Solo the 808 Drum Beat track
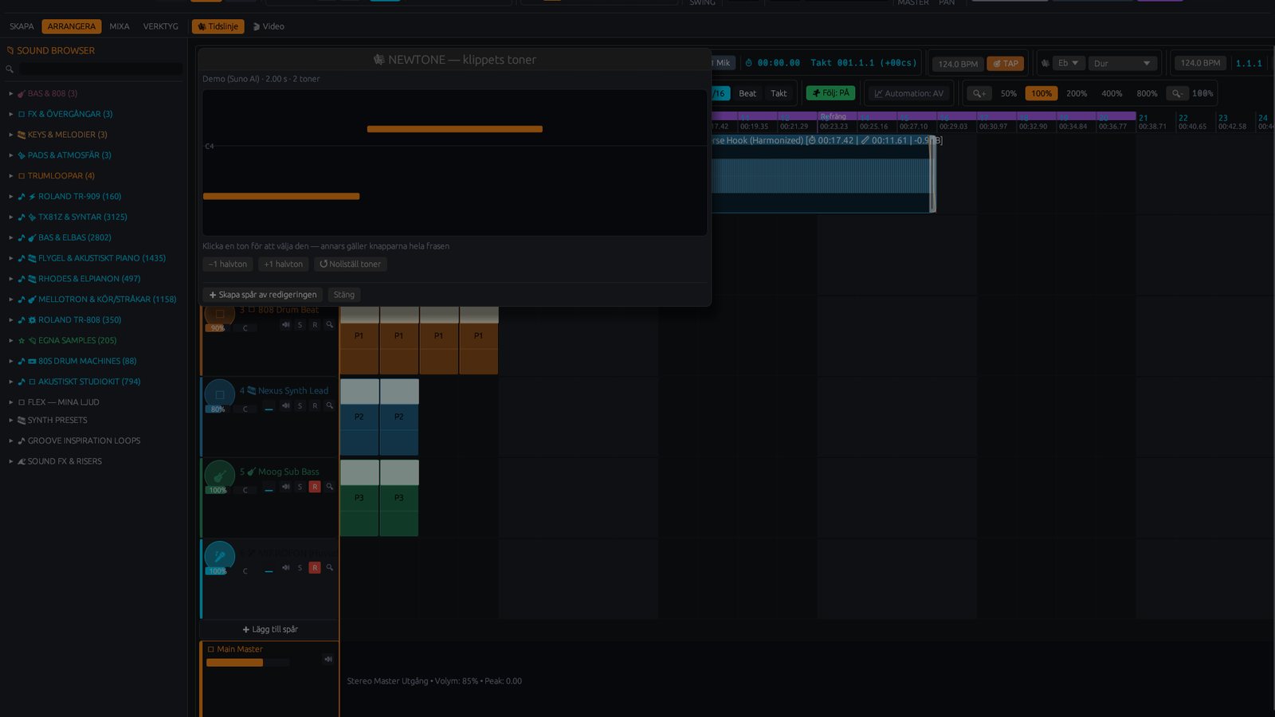1275x717 pixels. coord(300,324)
